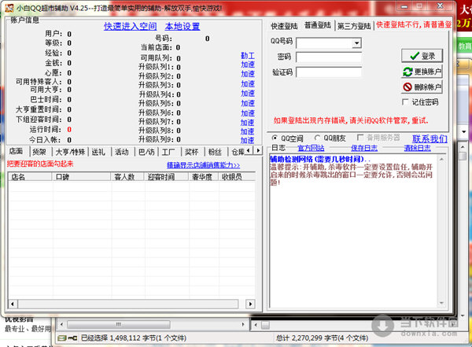Click the 奢华度 column header
The height and width of the screenshot is (347, 472).
click(x=204, y=177)
